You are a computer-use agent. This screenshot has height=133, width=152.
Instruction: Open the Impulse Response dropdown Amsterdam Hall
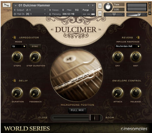coord(128,46)
